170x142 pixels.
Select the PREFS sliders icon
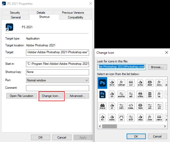tap(121, 106)
